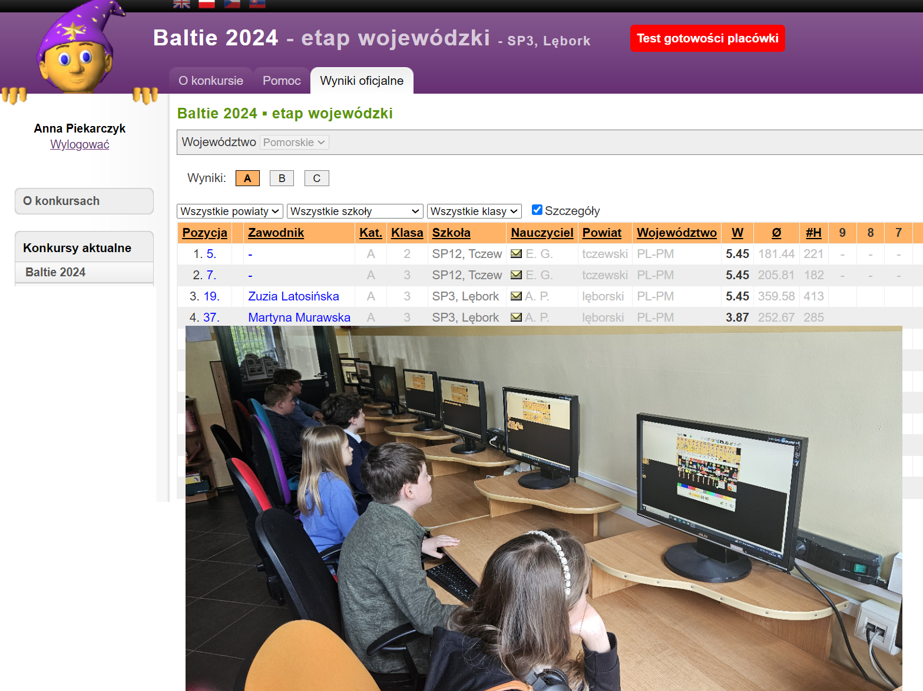Click the classroom computer lab photo
The height and width of the screenshot is (691, 923).
[543, 508]
